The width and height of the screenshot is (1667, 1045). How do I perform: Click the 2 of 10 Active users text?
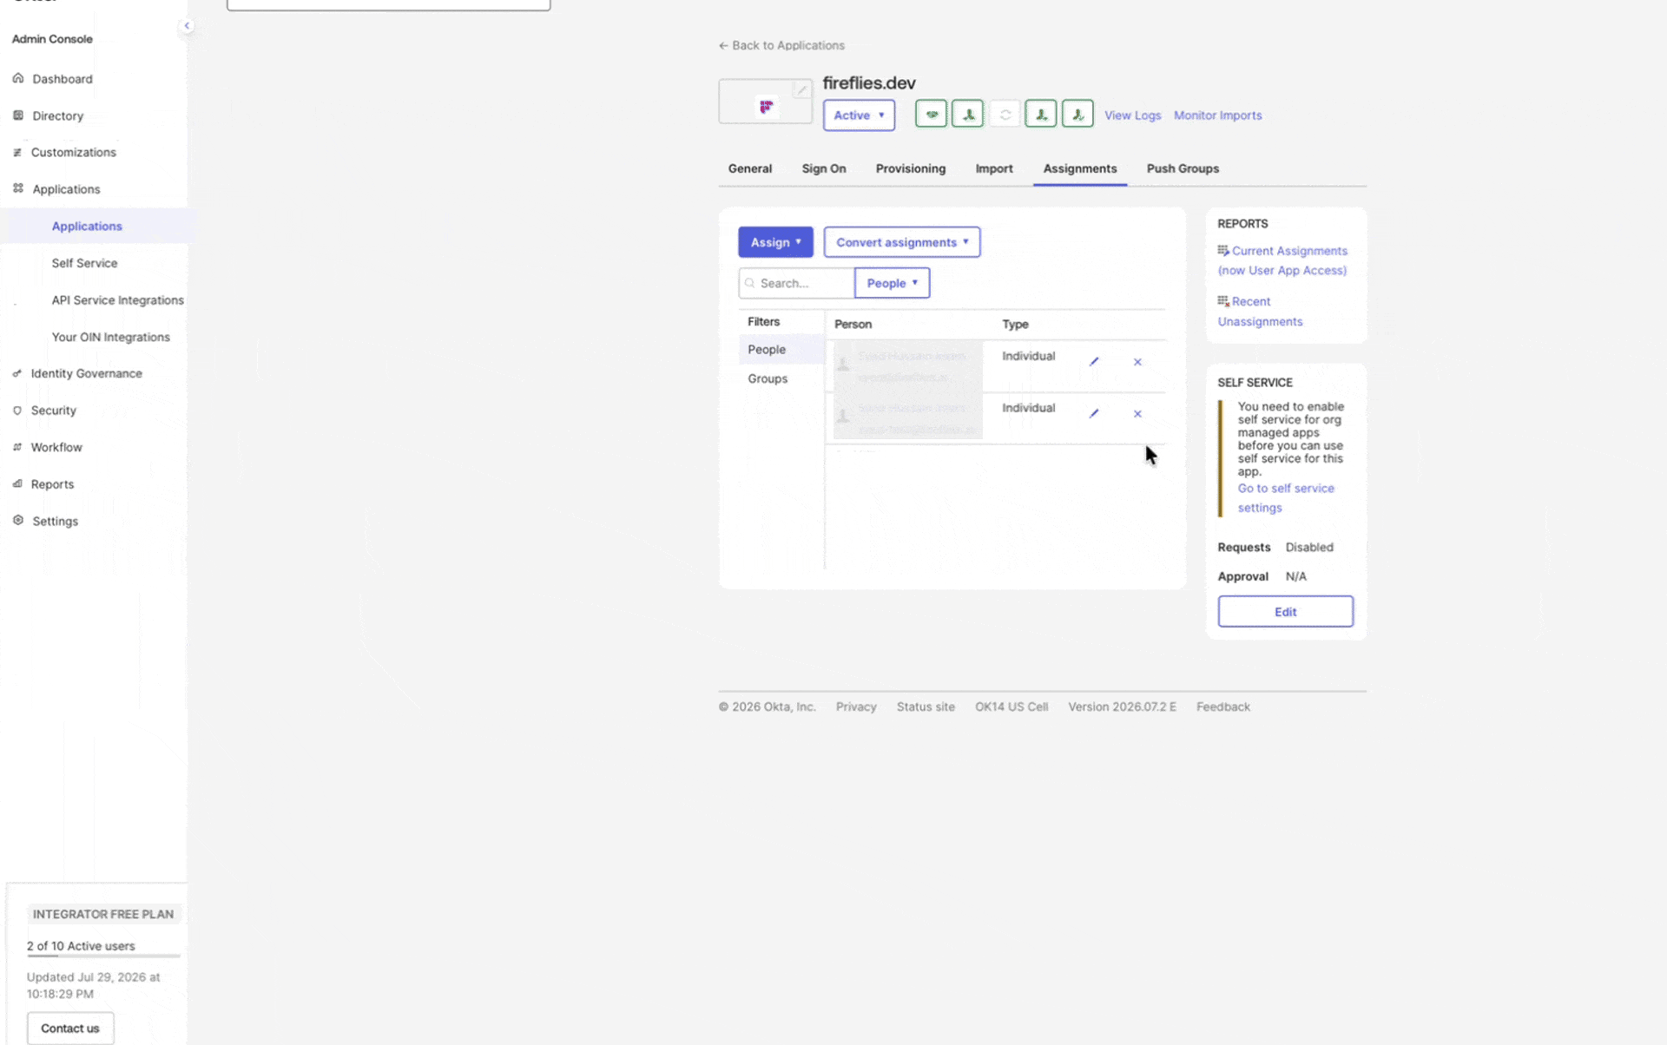click(x=81, y=946)
